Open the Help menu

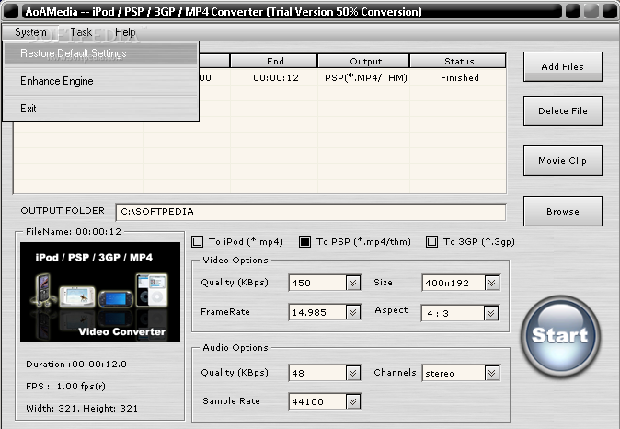click(x=125, y=32)
